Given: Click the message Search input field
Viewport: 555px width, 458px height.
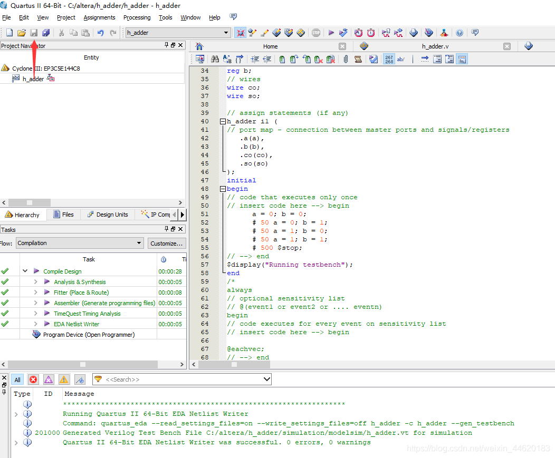Looking at the screenshot, I should click(x=183, y=379).
